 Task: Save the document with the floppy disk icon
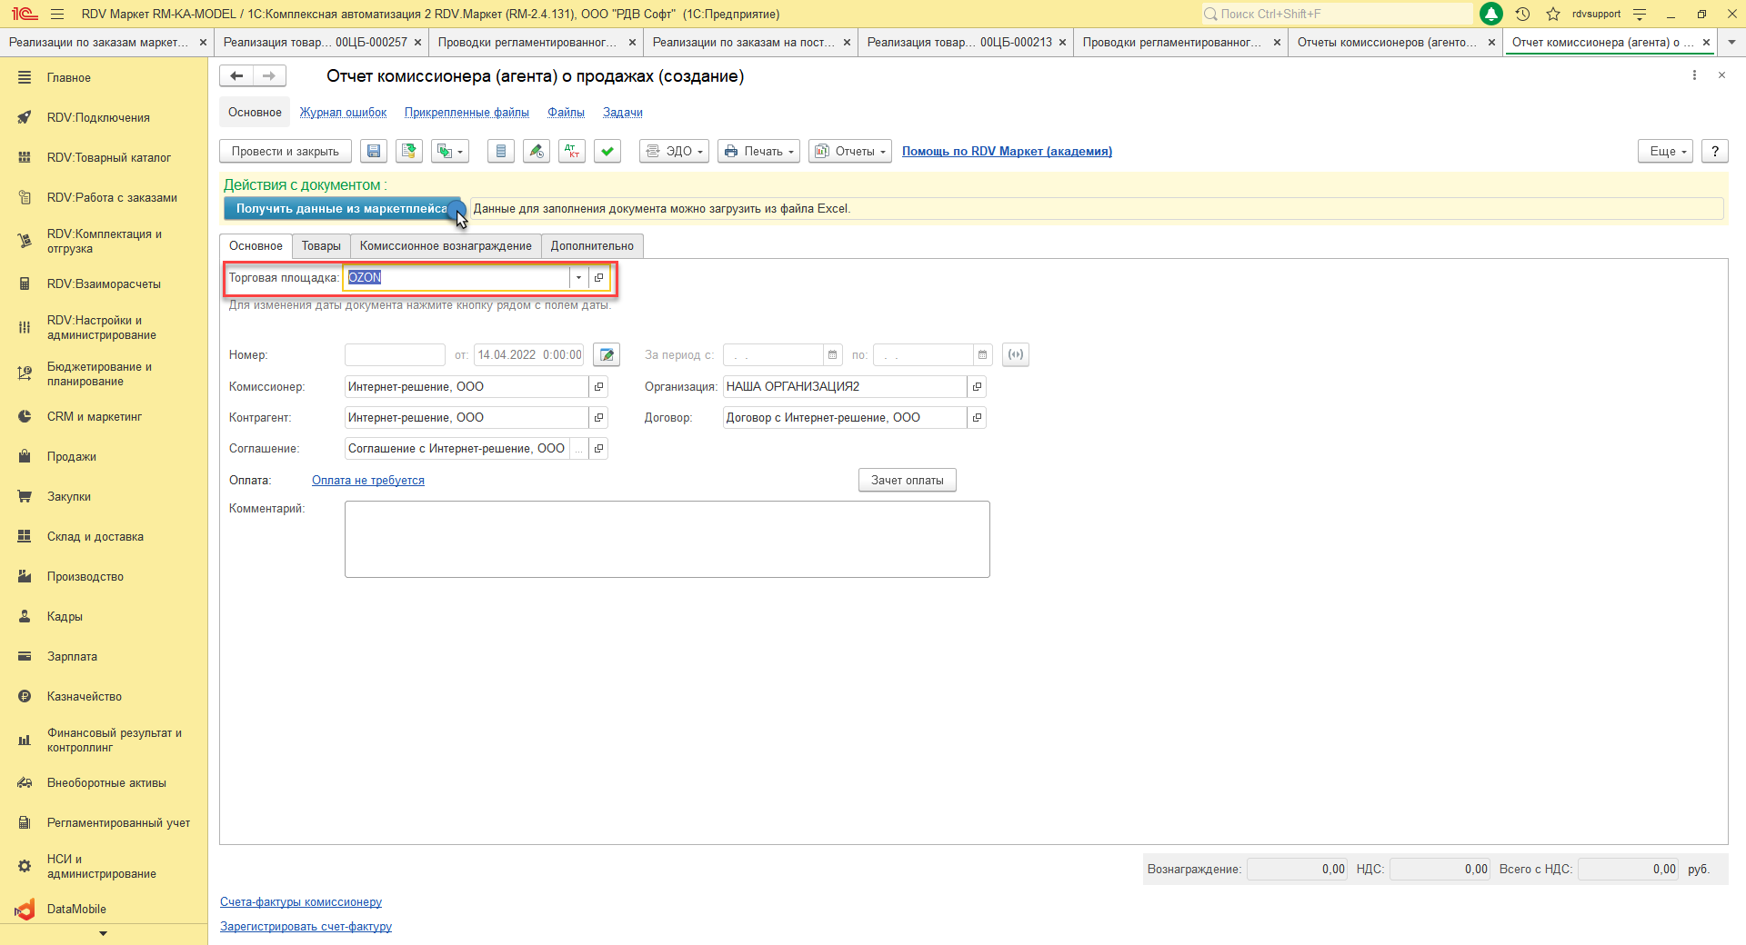coord(374,152)
